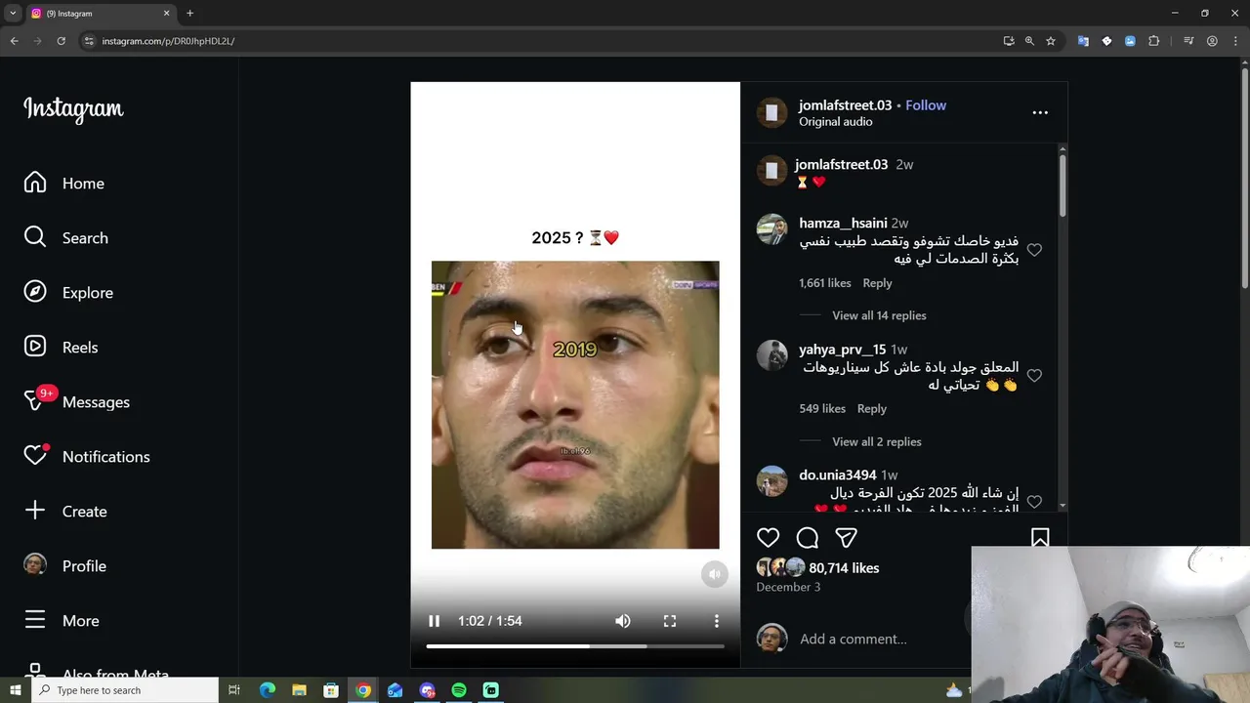
Task: Save the post with the bookmark icon
Action: point(1040,538)
